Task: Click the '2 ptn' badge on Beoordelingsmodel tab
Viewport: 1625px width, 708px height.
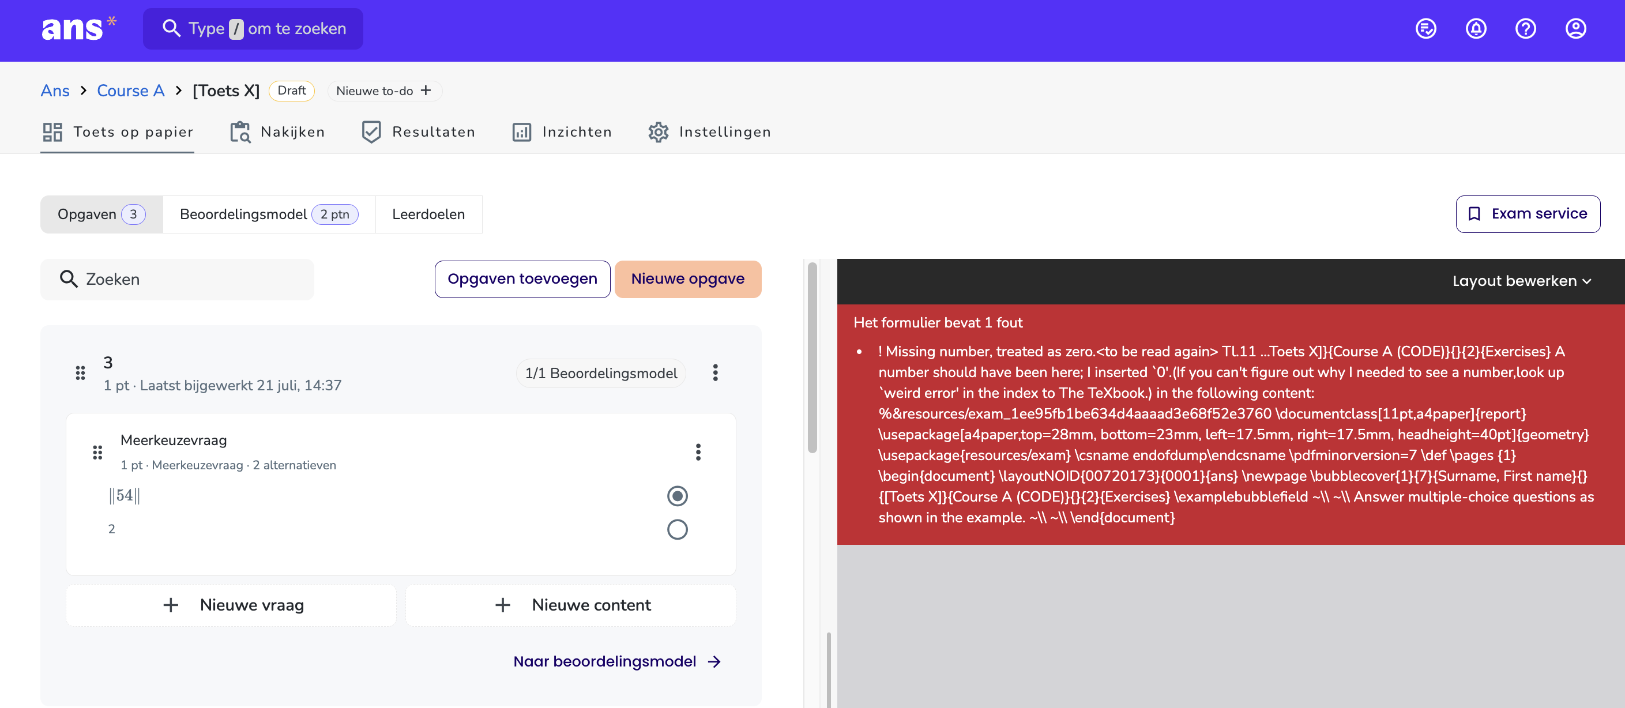Action: (x=334, y=214)
